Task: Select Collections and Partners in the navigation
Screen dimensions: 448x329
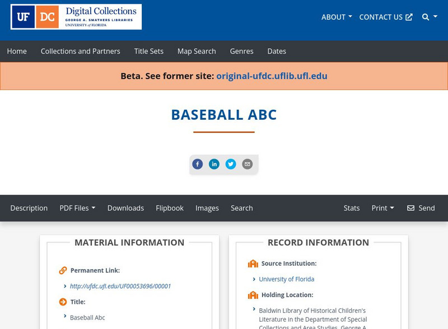Action: point(80,51)
